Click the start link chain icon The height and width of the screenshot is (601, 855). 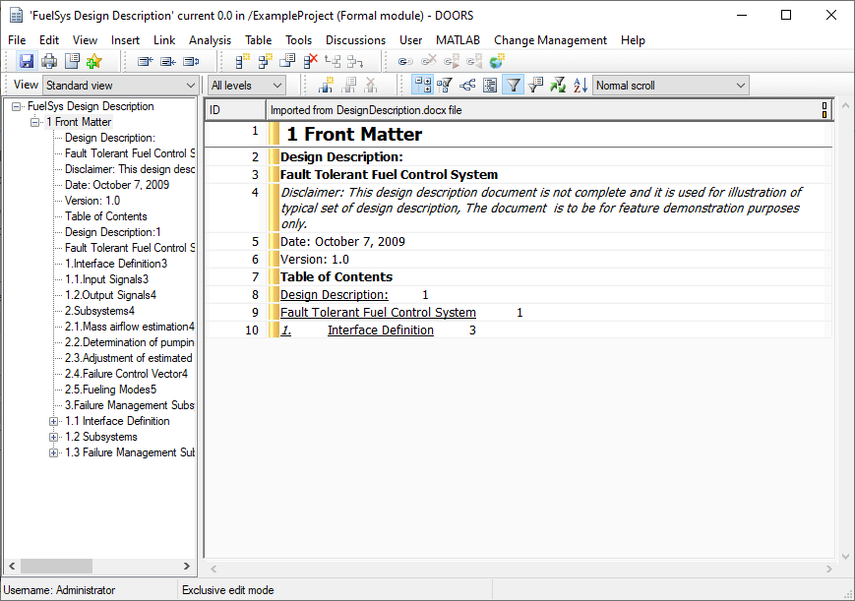tap(405, 61)
